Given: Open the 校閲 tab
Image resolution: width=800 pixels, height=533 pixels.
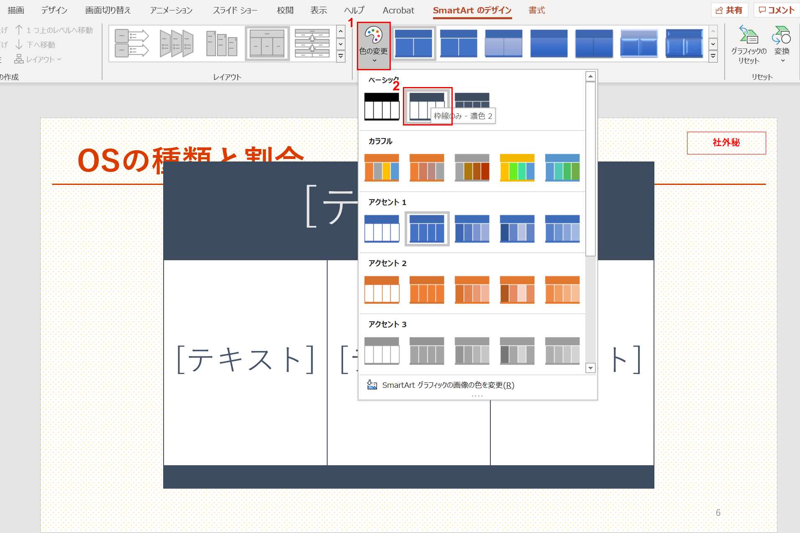Looking at the screenshot, I should (x=285, y=10).
